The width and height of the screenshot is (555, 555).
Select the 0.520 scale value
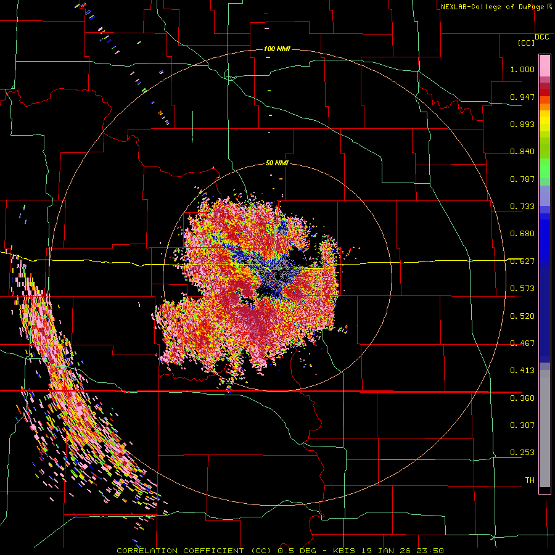[522, 316]
